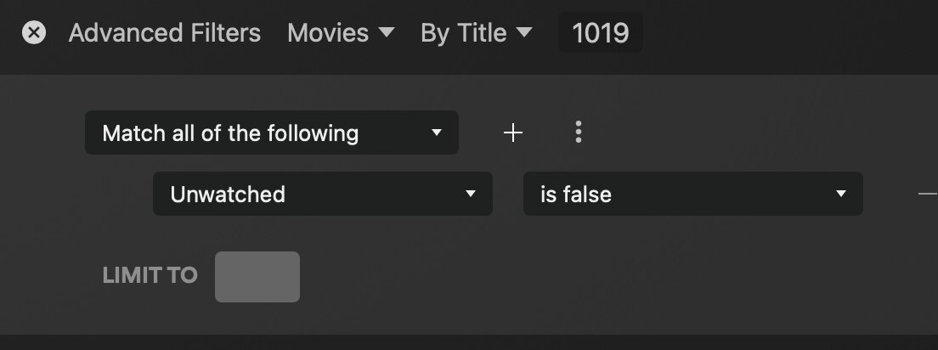Image resolution: width=938 pixels, height=350 pixels.
Task: Click the caret on the Unwatched selector
Action: [471, 194]
